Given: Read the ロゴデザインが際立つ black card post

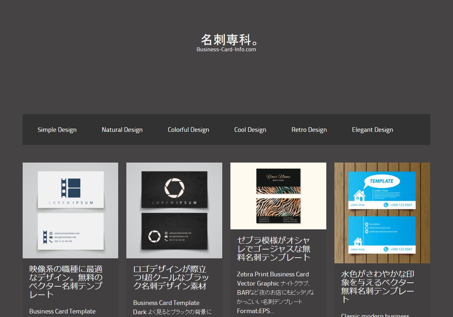Looking at the screenshot, I should [x=171, y=277].
